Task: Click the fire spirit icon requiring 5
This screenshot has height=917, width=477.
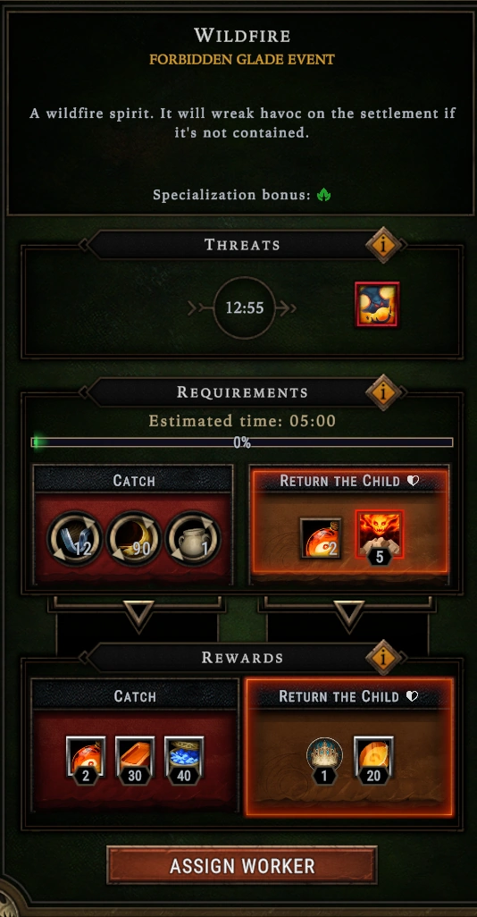Action: 380,536
